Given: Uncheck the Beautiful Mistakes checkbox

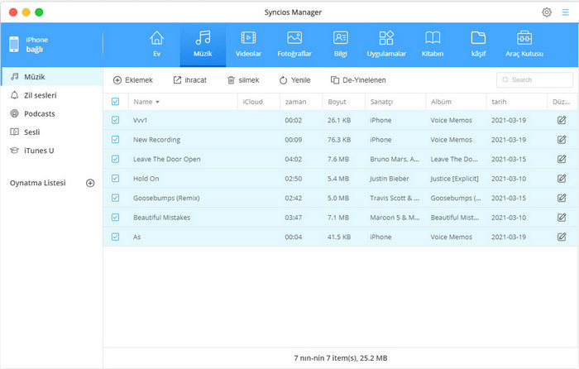Looking at the screenshot, I should point(115,218).
